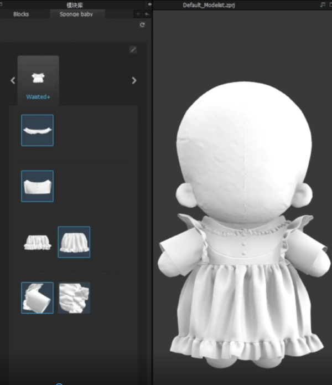
Task: Choose the ruffle collar block thumbnail
Action: point(37,130)
